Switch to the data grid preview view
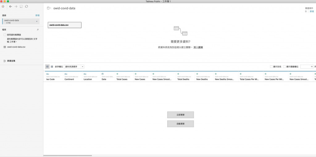Image resolution: width=316 pixels, height=157 pixels. coord(47,67)
